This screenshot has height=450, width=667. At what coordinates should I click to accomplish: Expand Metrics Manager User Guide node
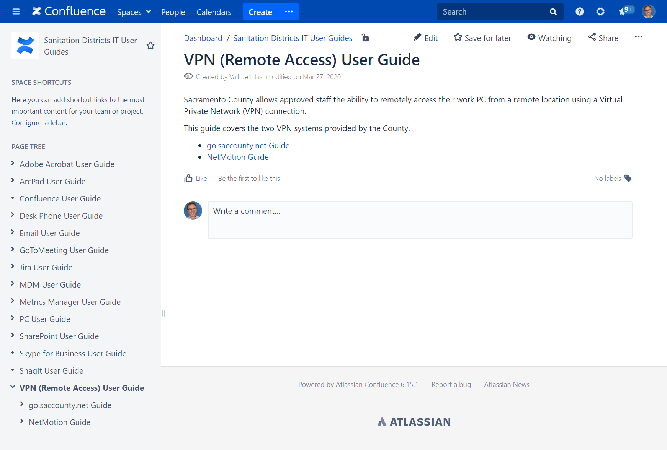click(13, 301)
